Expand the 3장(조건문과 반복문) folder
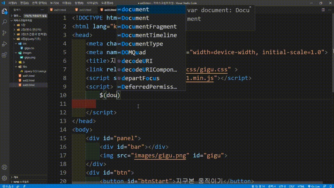Screen dimensions: 334x188 29,34
